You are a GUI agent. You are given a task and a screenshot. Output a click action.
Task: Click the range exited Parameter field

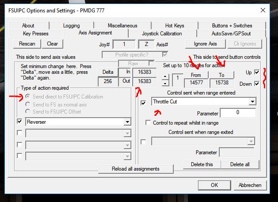[237, 152]
